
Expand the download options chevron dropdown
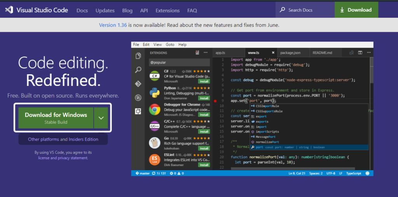click(101, 118)
